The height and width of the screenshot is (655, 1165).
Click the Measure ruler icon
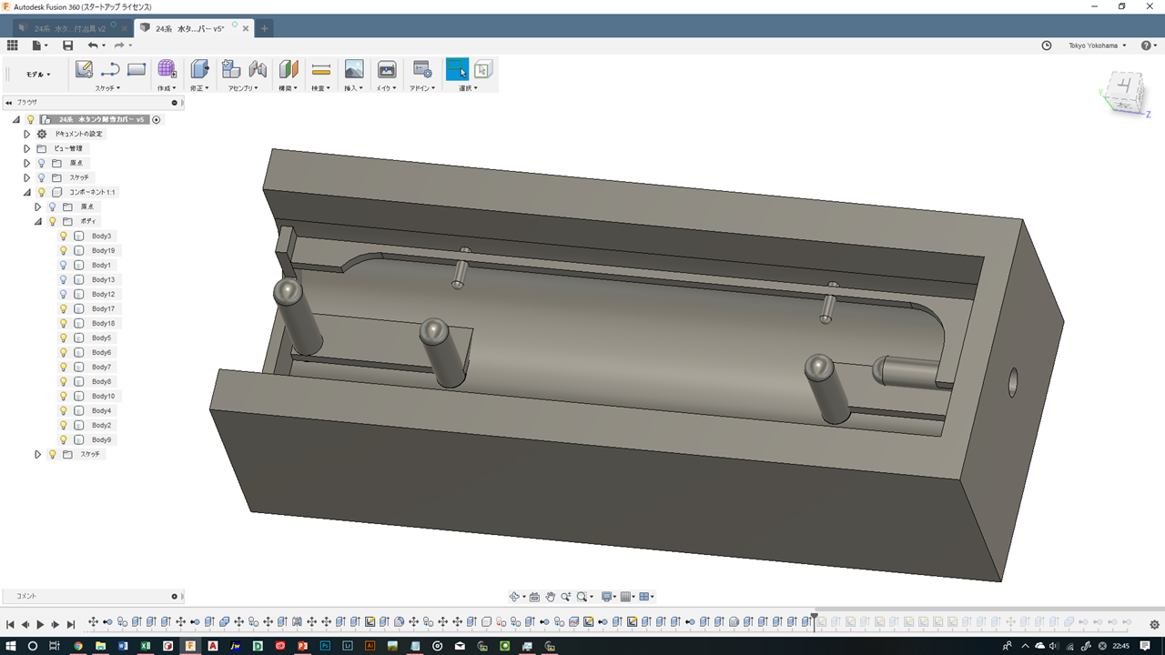point(320,69)
